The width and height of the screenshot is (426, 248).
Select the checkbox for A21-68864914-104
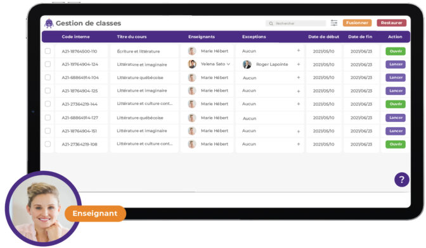point(48,77)
